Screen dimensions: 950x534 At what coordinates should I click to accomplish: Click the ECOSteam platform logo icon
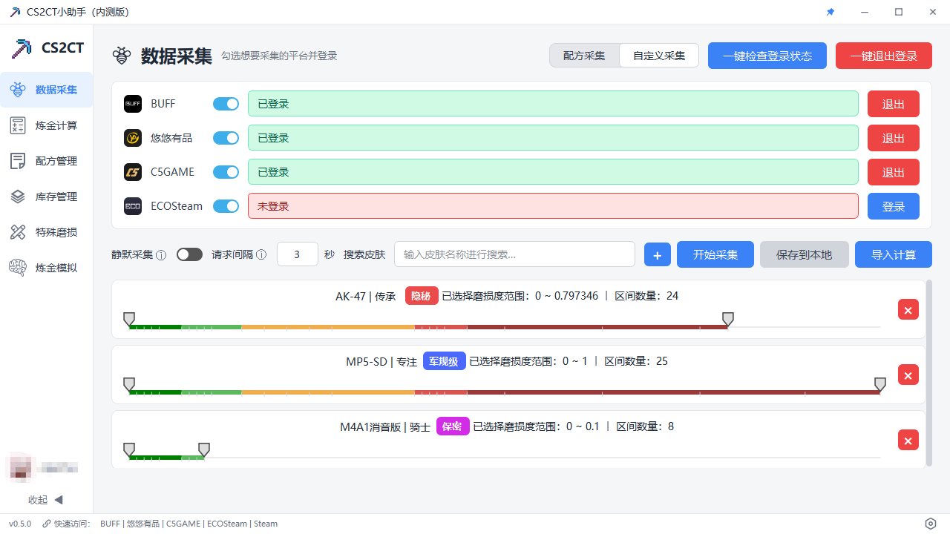(133, 206)
